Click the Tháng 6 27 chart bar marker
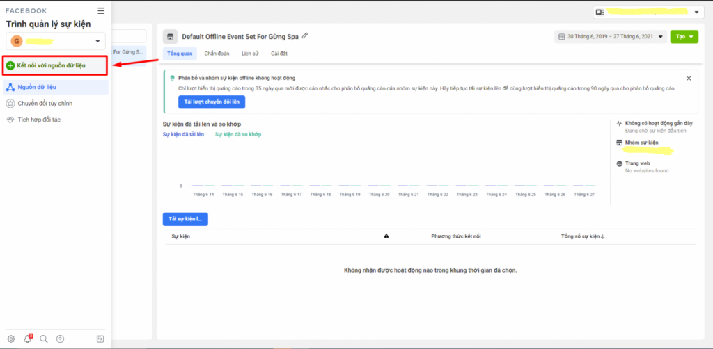The height and width of the screenshot is (349, 713). point(584,186)
